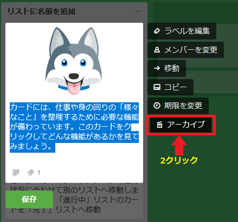238x222 pixels.
Task: Click the label tag icon beside ラベルを編集
Action: click(x=157, y=31)
